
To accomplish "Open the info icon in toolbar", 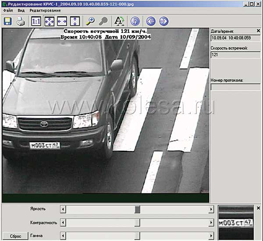I will (135, 21).
